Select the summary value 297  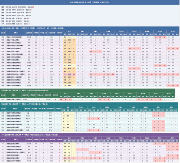13,18
